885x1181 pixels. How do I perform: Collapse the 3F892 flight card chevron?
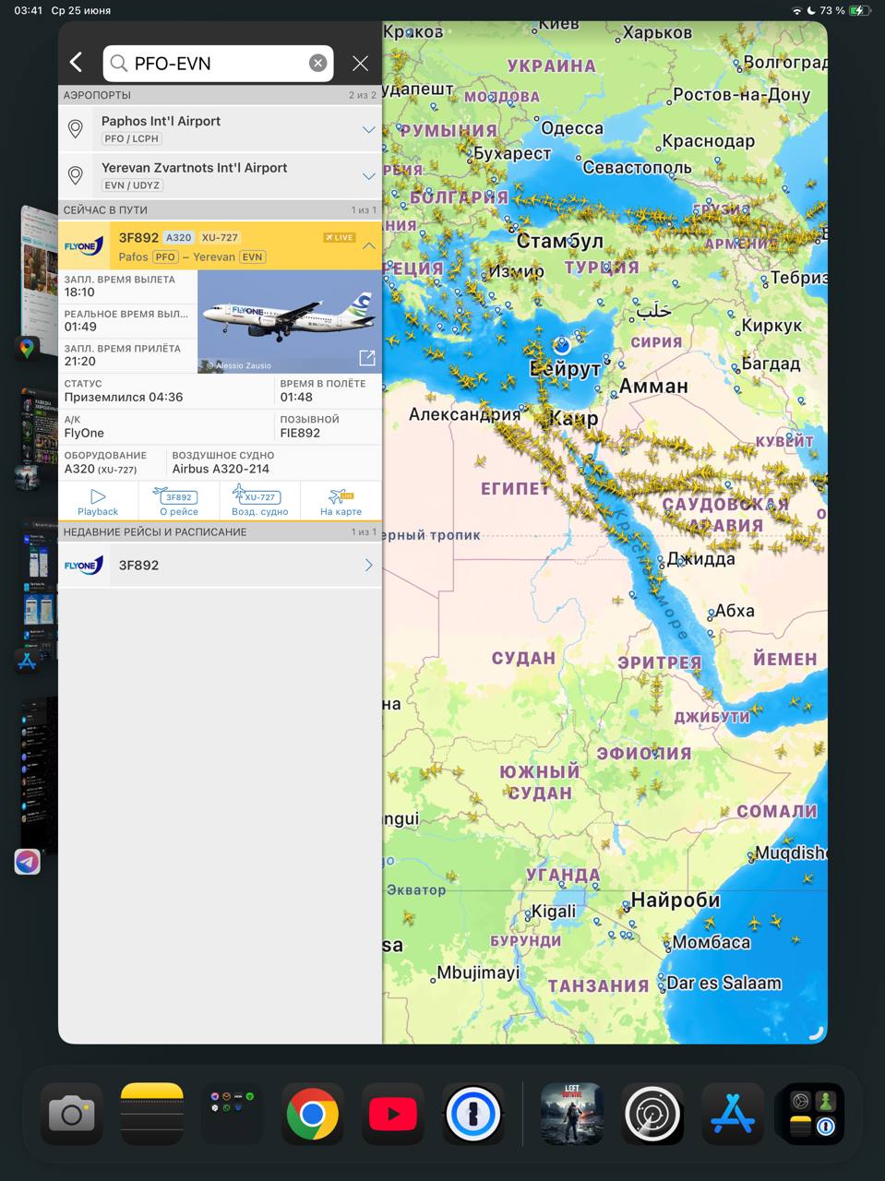pyautogui.click(x=368, y=246)
